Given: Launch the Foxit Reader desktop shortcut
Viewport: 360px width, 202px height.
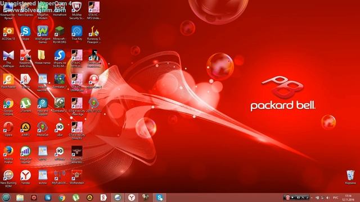Looking at the screenshot, I should pyautogui.click(x=8, y=81).
